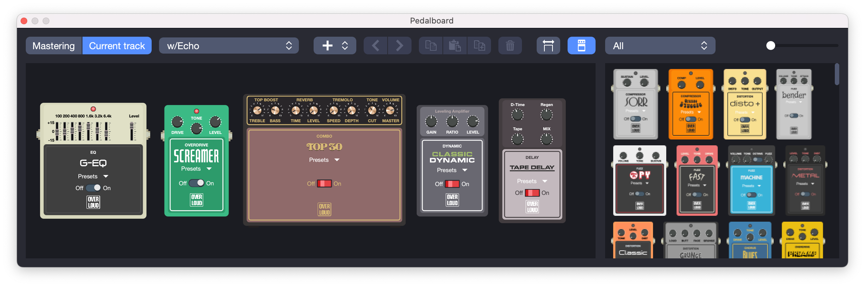Click the TONE knob on Screamer pedal

pos(197,128)
